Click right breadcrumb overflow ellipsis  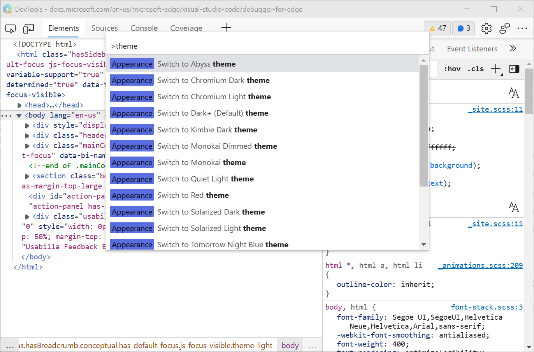pos(313,345)
